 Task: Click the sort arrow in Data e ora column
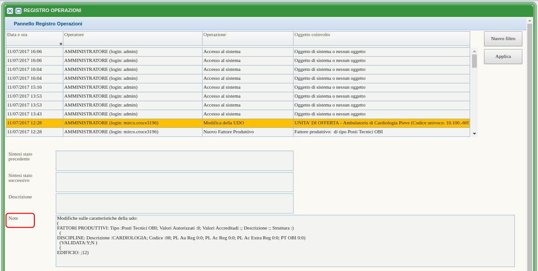click(x=61, y=44)
